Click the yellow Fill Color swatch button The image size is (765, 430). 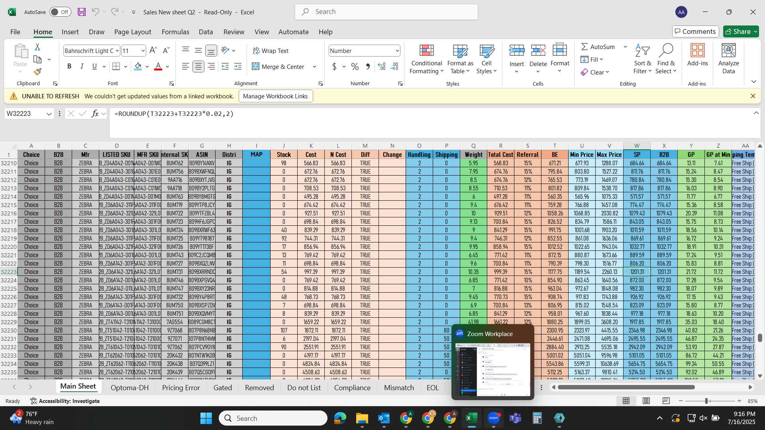[x=138, y=66]
